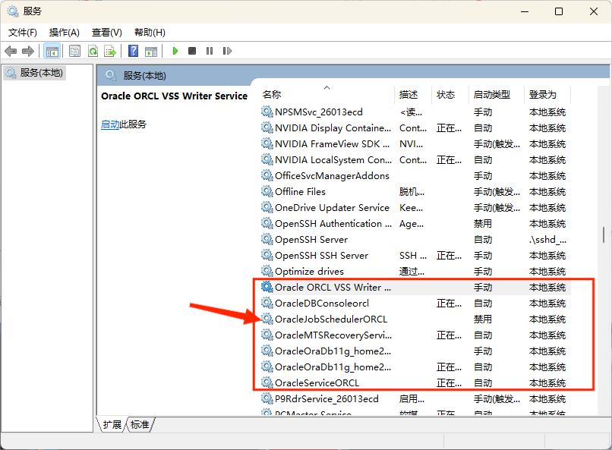
Task: Click the Export list toolbar icon
Action: click(x=110, y=51)
